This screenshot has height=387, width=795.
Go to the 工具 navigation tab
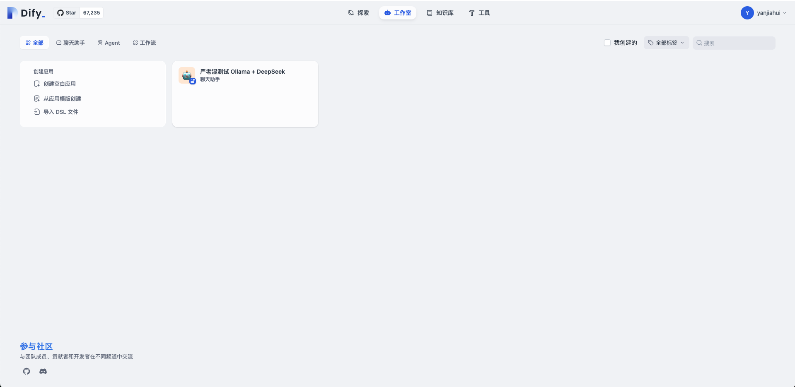[479, 13]
